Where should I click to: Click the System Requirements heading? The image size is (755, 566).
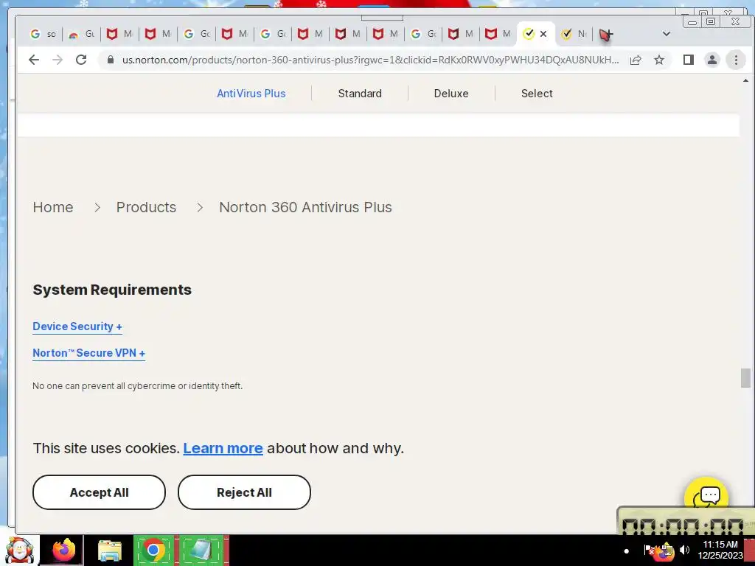tap(112, 290)
